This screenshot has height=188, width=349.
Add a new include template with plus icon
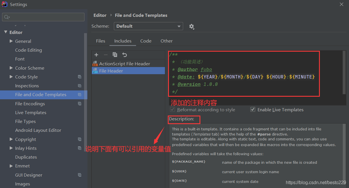96,55
